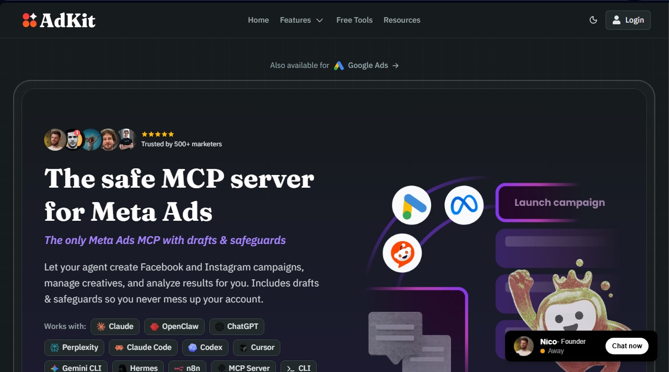Select the n8n chip
The height and width of the screenshot is (372, 669).
click(x=188, y=366)
